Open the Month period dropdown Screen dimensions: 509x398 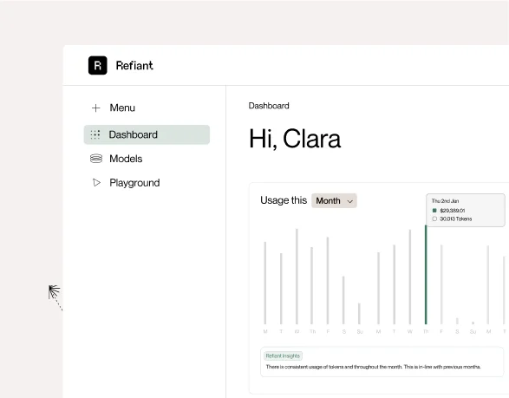point(334,200)
